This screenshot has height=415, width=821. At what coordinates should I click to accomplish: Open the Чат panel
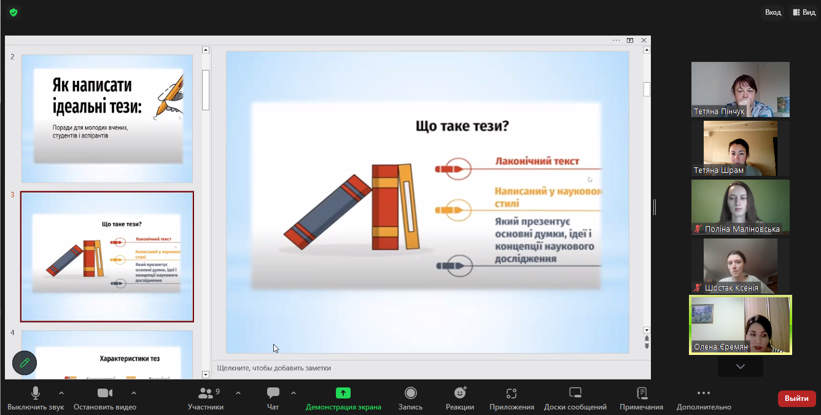[273, 398]
